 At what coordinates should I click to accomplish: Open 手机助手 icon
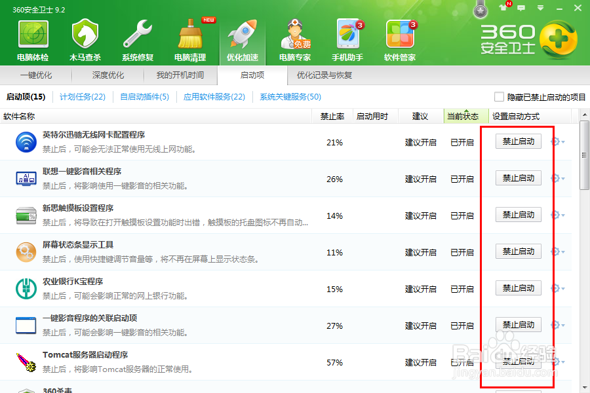[x=347, y=41]
